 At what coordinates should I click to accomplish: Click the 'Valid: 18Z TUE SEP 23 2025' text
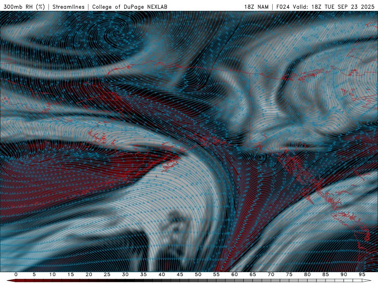pos(334,7)
